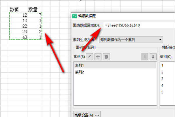Select 系列2 in series list
The height and width of the screenshot is (117, 175).
click(x=115, y=72)
